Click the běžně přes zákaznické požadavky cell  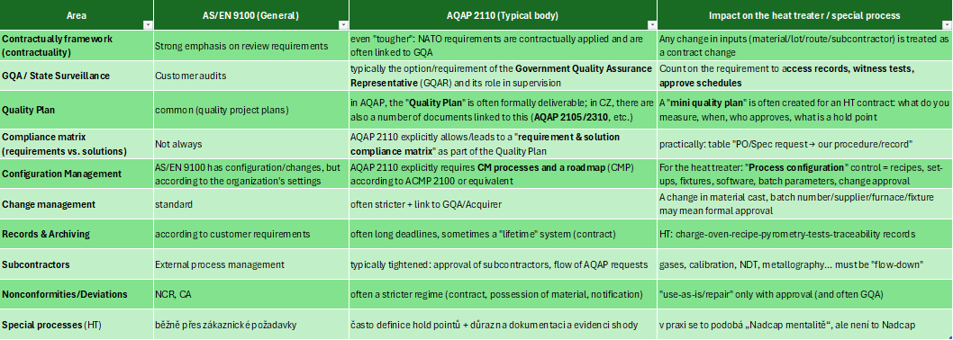(x=251, y=324)
